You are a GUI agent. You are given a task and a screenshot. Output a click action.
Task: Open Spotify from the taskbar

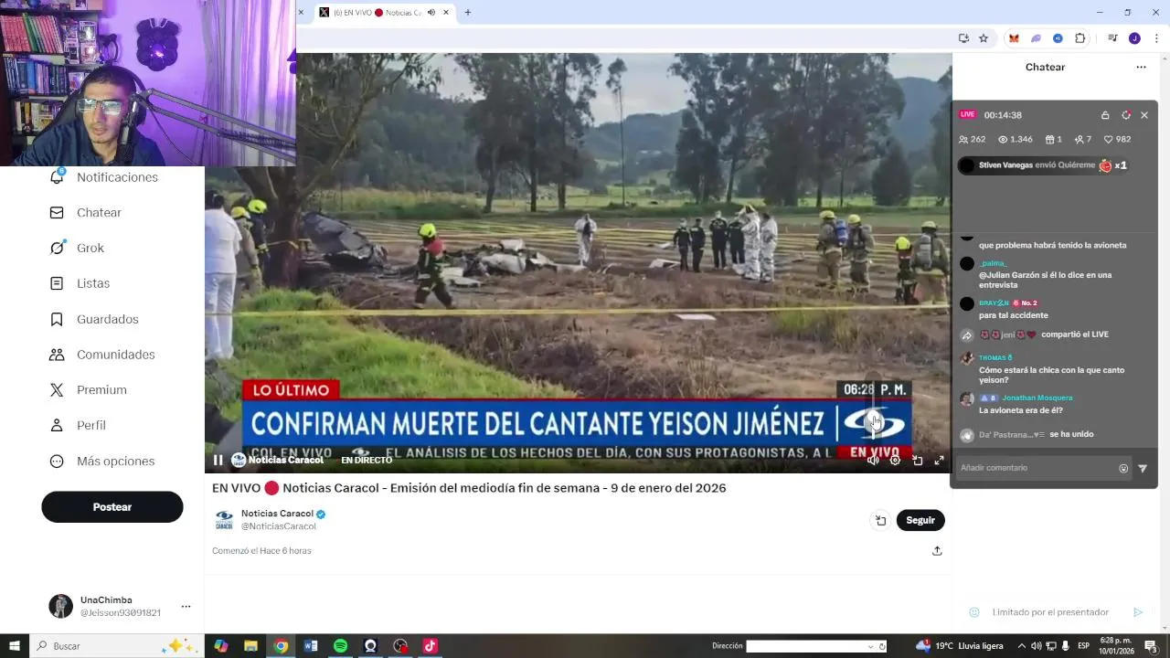coord(341,646)
